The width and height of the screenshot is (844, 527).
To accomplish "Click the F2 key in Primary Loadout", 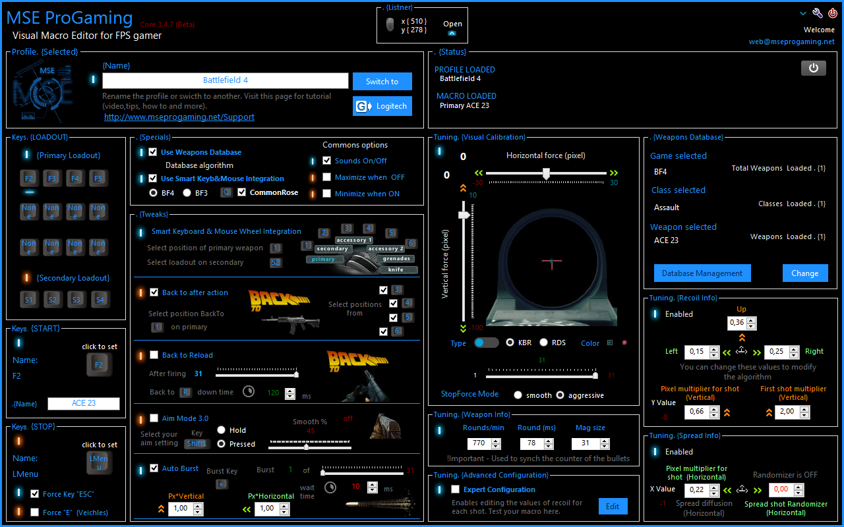I will coord(29,179).
